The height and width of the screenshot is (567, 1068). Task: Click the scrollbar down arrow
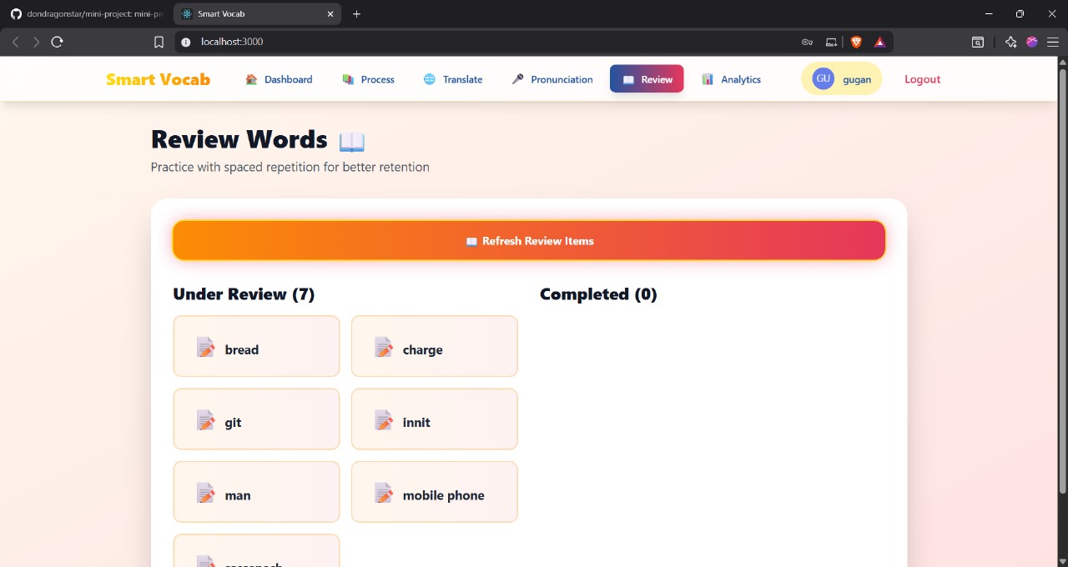1062,561
